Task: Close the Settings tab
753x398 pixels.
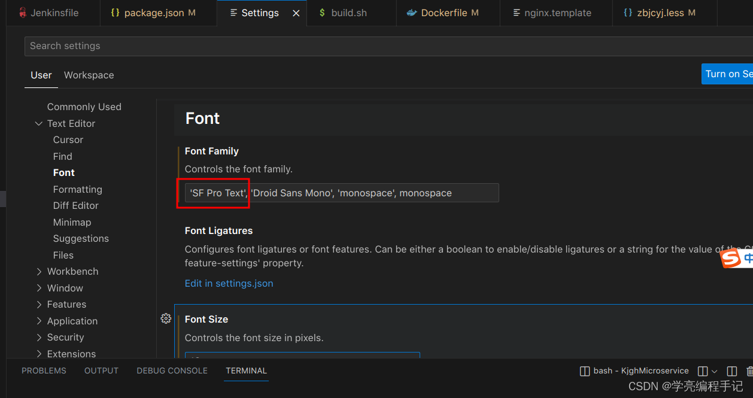Action: click(296, 13)
